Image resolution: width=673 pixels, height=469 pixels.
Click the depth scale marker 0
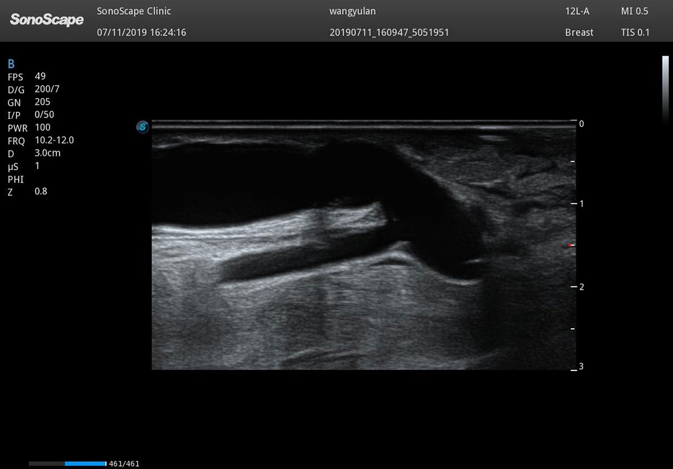tap(582, 124)
